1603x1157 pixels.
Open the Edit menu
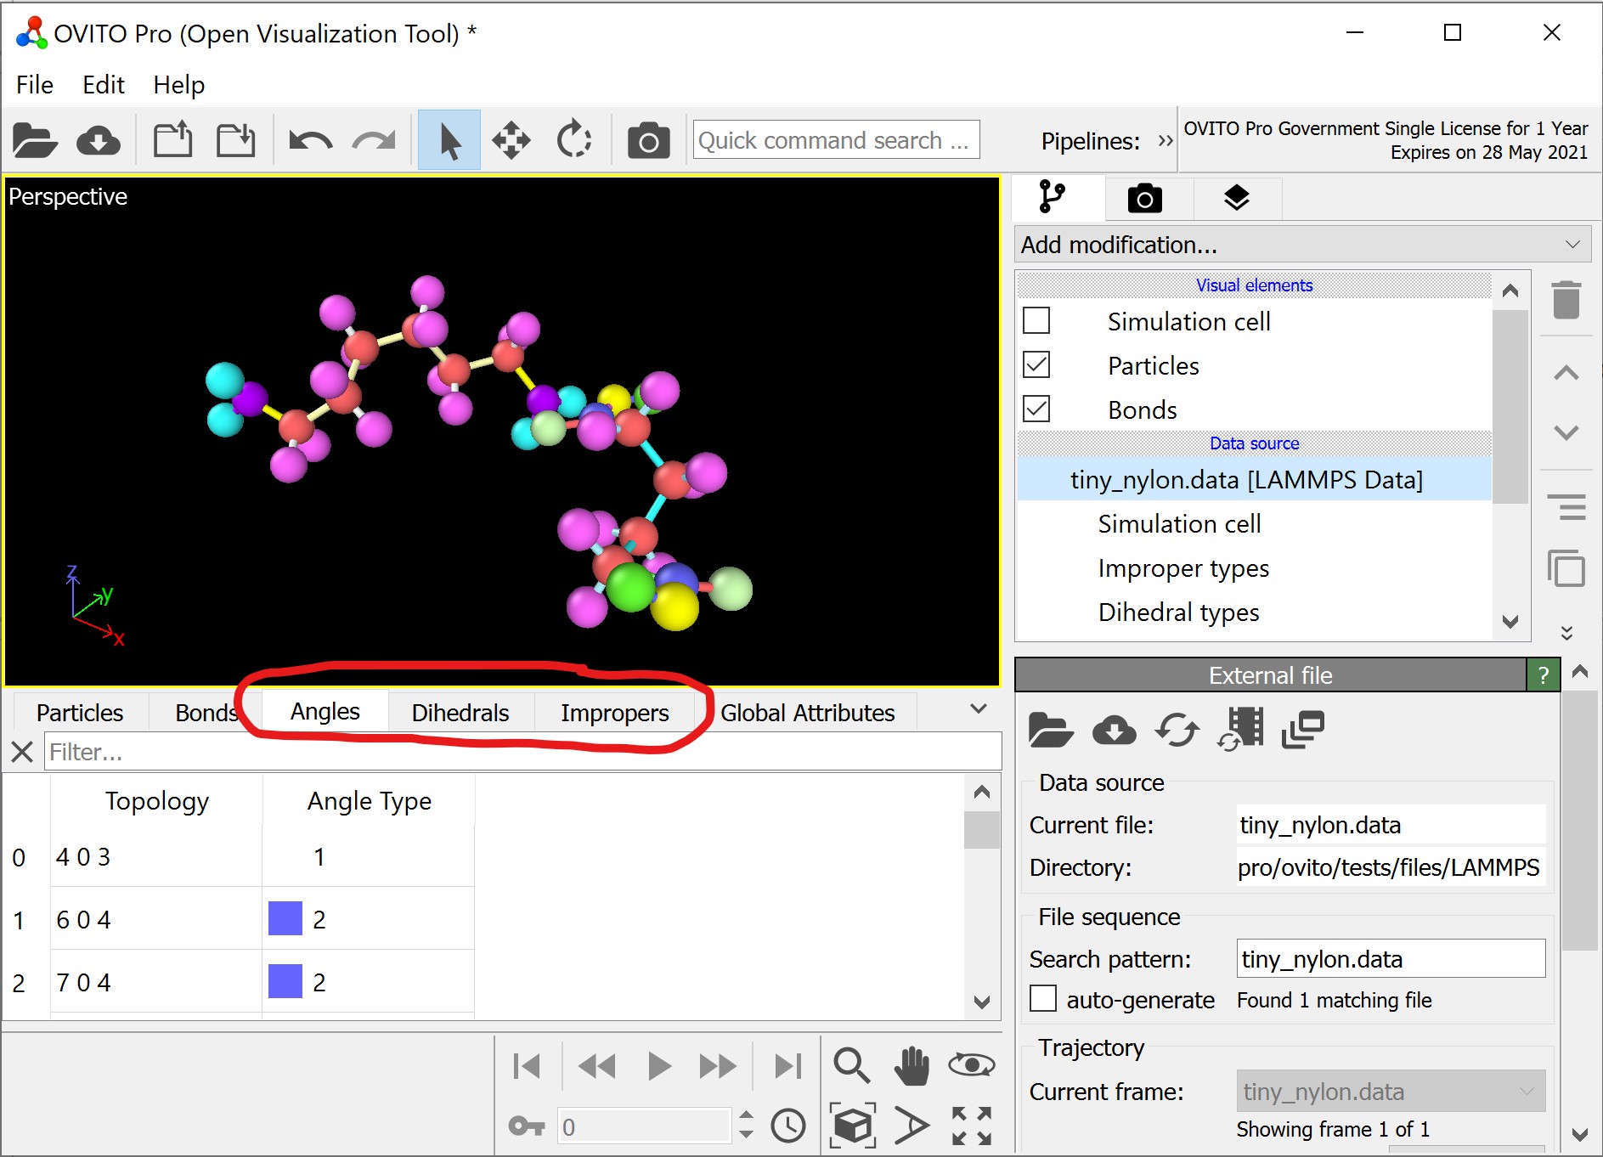pos(103,85)
